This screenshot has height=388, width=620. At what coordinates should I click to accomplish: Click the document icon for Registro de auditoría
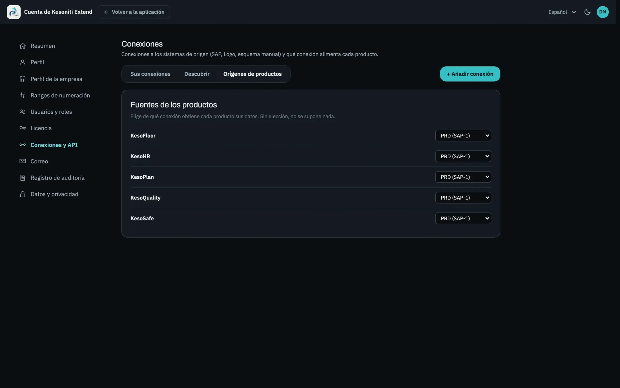pos(23,178)
